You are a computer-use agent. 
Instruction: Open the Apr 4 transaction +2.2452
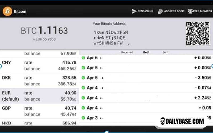pos(146,98)
